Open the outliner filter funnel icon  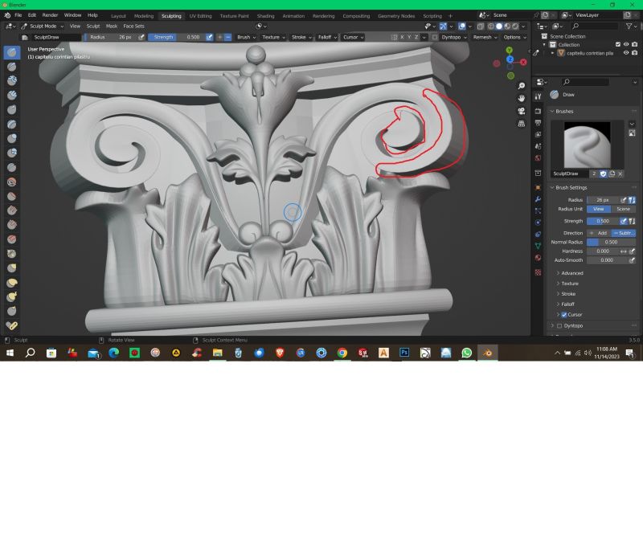(x=629, y=26)
